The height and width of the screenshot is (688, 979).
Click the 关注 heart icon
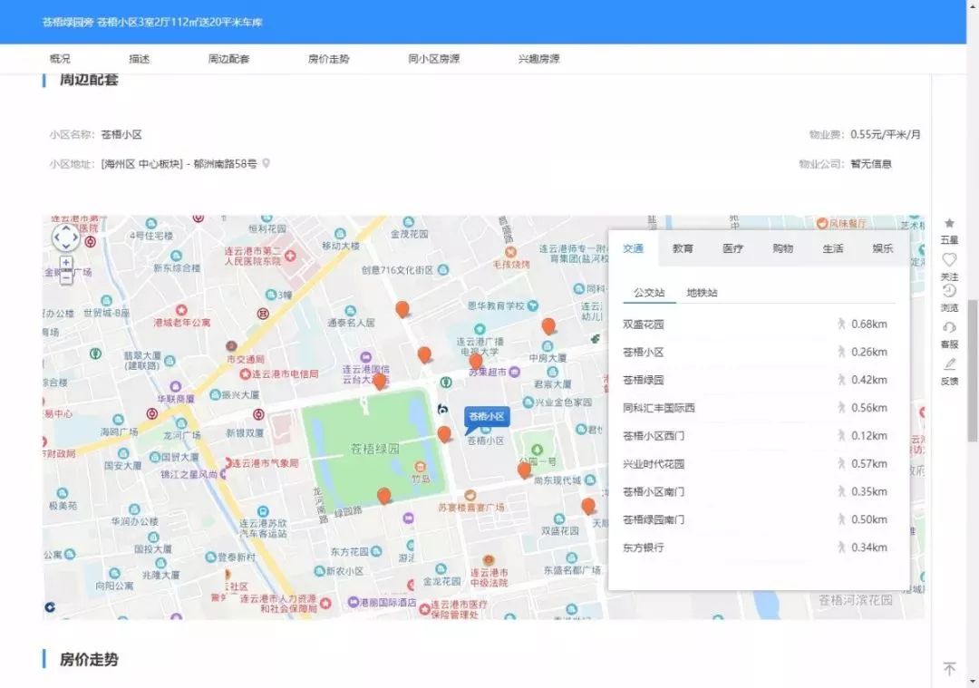point(949,259)
